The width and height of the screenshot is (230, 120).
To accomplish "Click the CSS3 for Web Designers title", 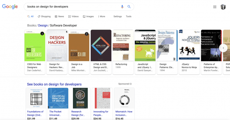I will 34,66.
